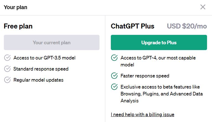This screenshot has height=122, width=212.
Task: Click the check icon beside Standard response speed
Action: coord(7,69)
